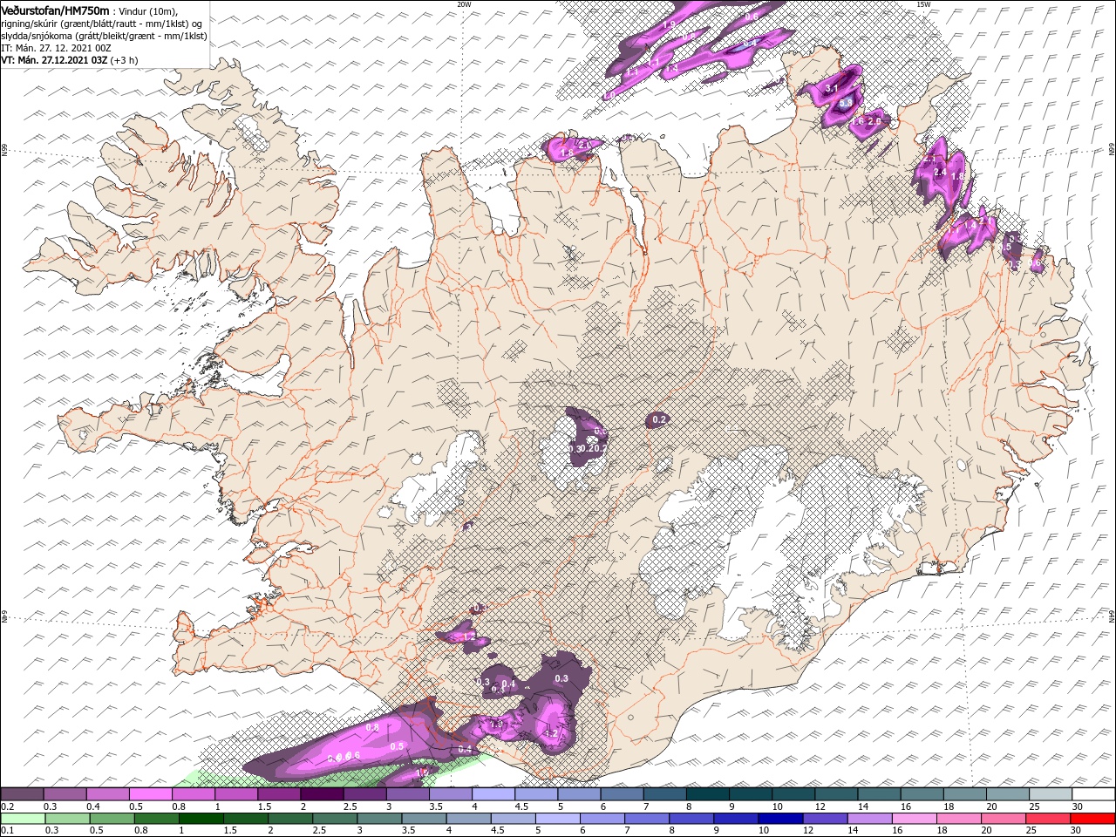Select the violet rain swatch at 12
1116x837 pixels.
click(x=826, y=819)
